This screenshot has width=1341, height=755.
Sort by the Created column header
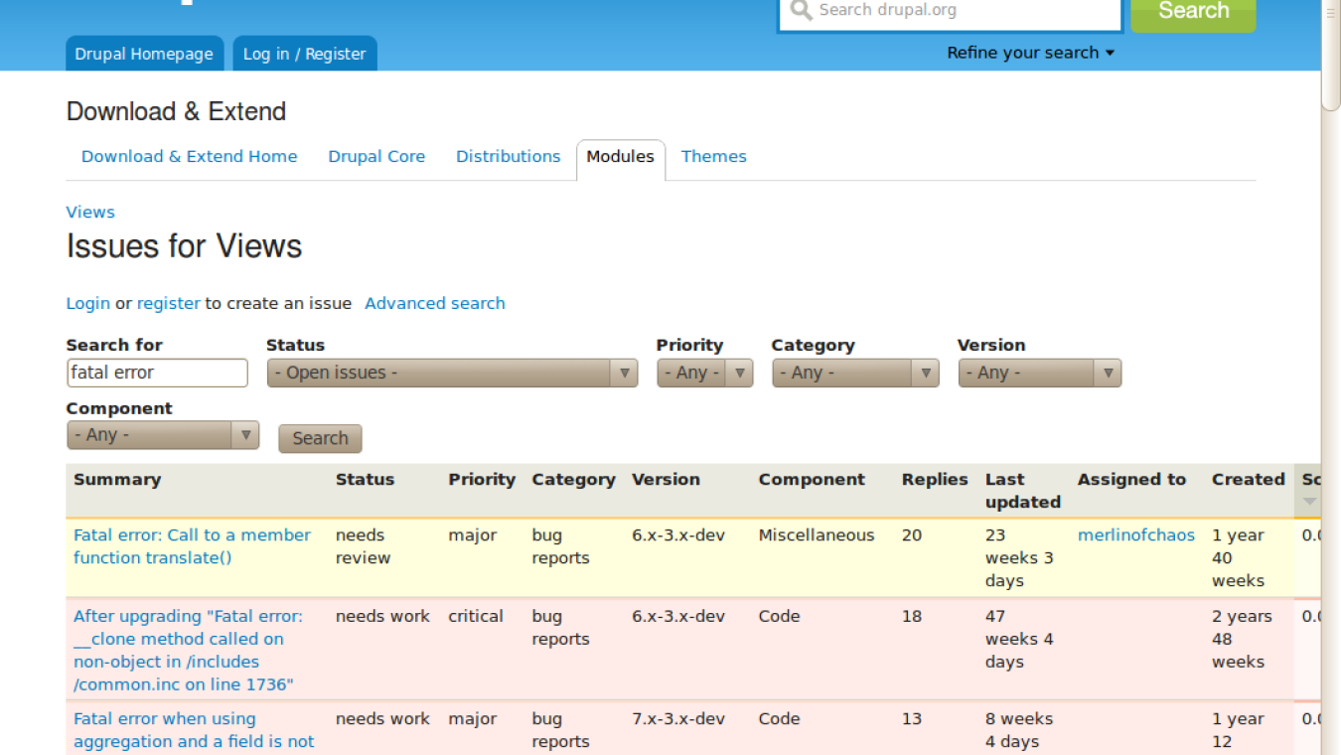(1249, 479)
